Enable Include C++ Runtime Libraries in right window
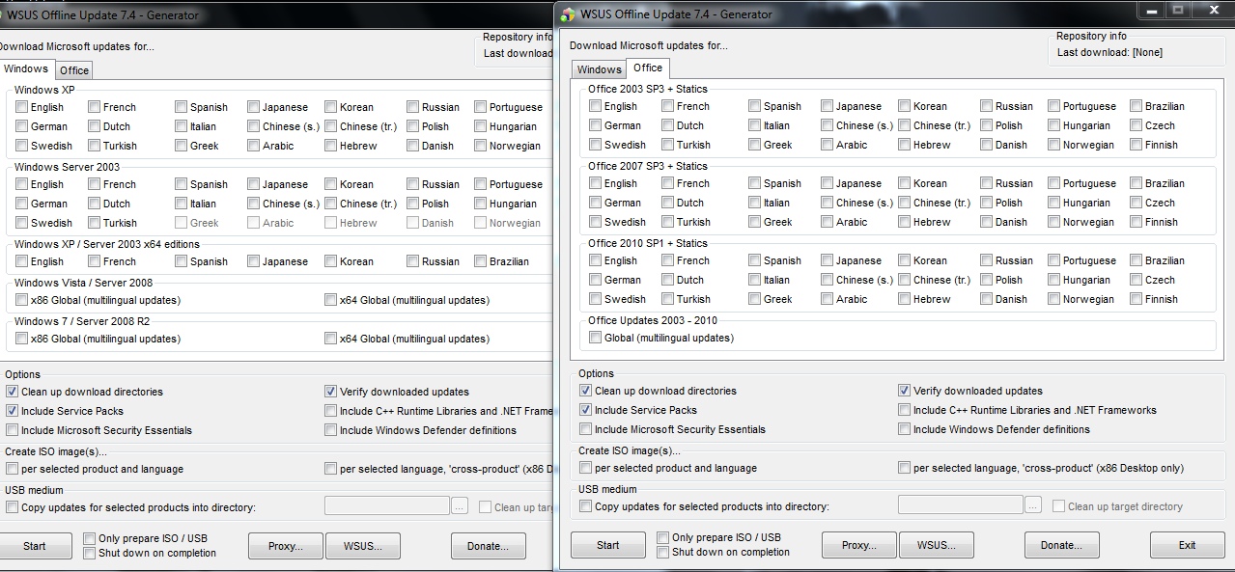The image size is (1235, 572). [x=905, y=410]
